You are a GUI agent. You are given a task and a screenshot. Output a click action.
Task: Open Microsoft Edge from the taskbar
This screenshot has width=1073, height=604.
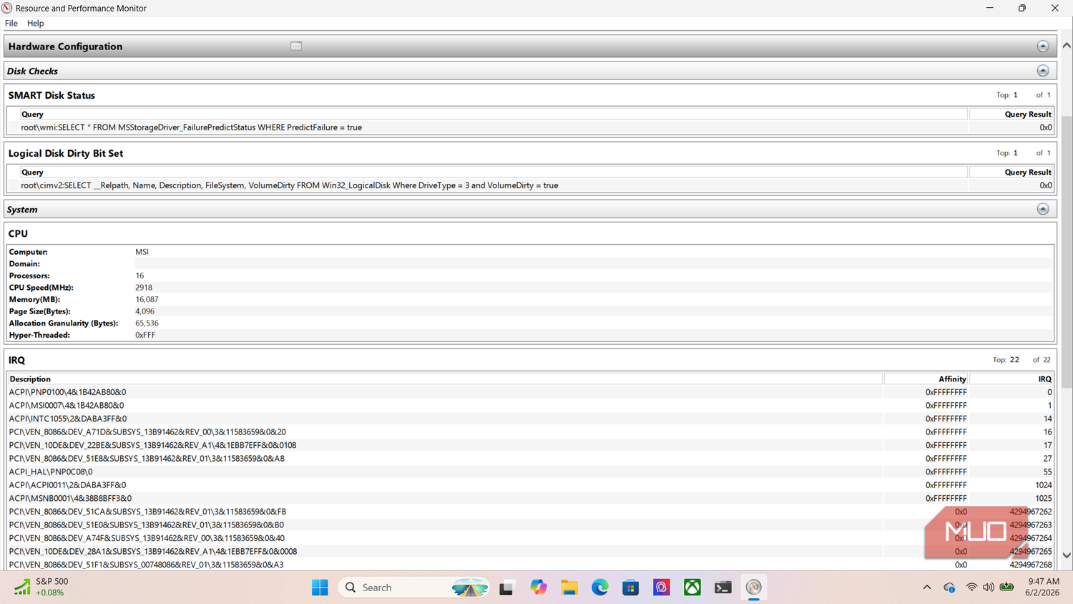click(x=600, y=588)
